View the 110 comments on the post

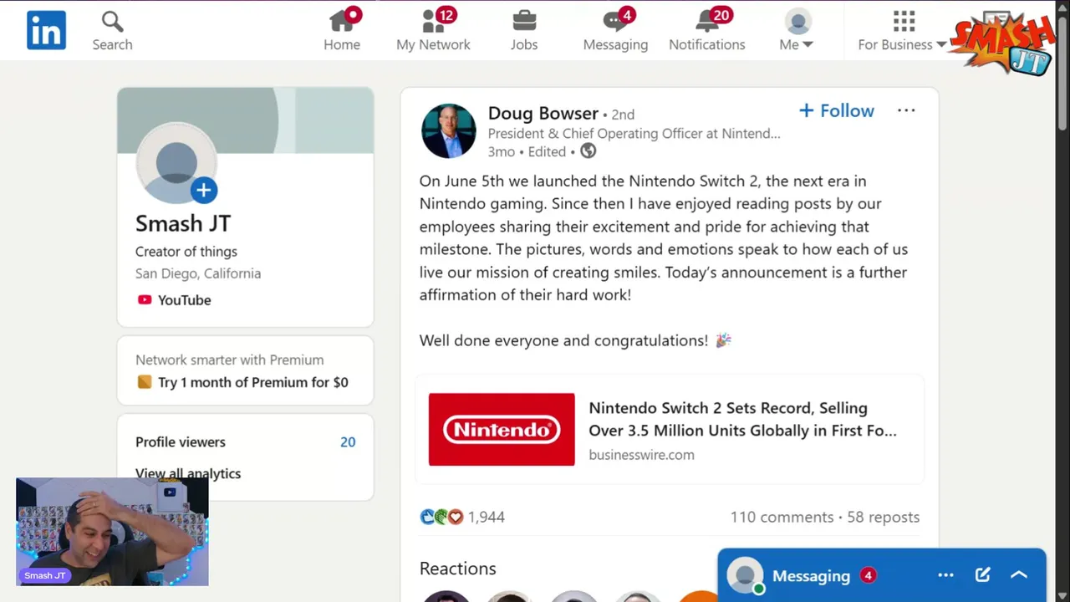(x=782, y=517)
